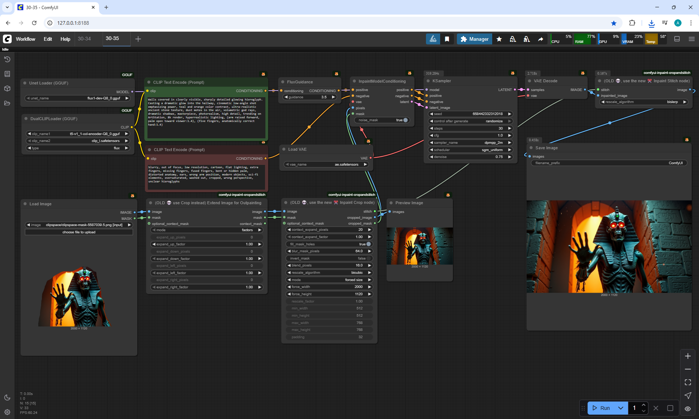
Task: Toggle dark theme moon icon
Action: (x=7, y=398)
